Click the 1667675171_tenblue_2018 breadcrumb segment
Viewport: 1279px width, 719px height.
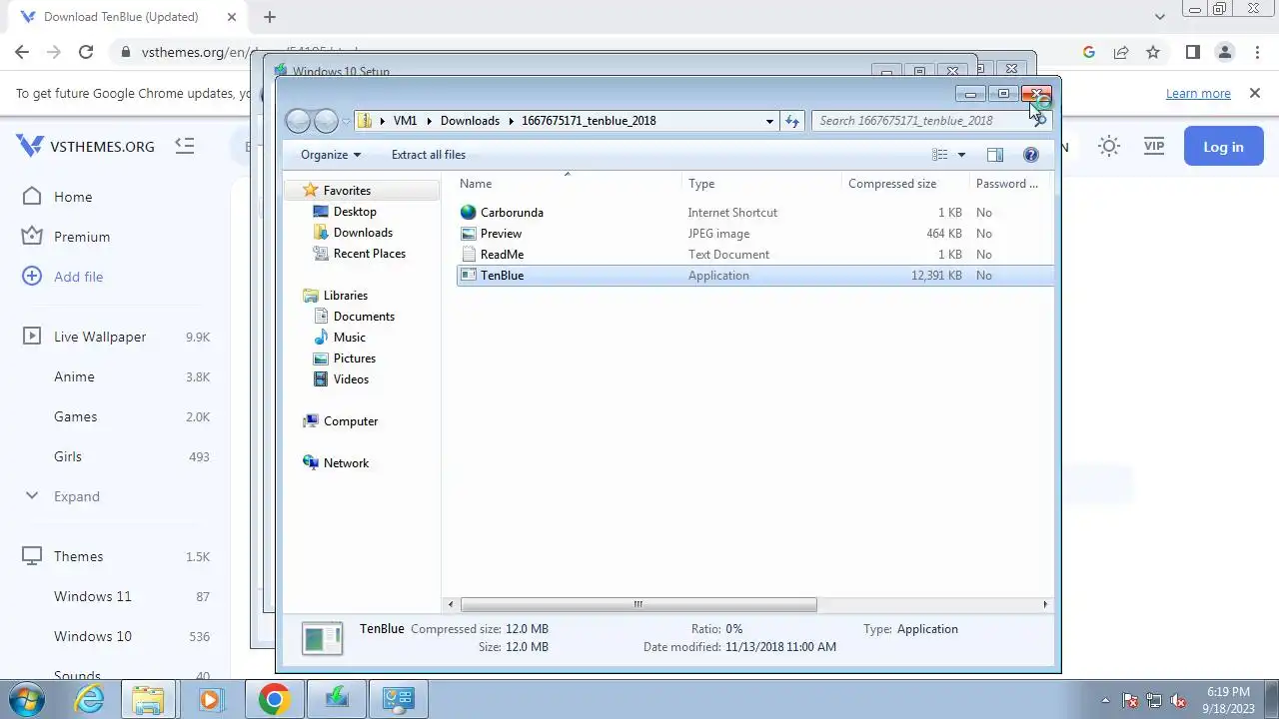tap(589, 121)
